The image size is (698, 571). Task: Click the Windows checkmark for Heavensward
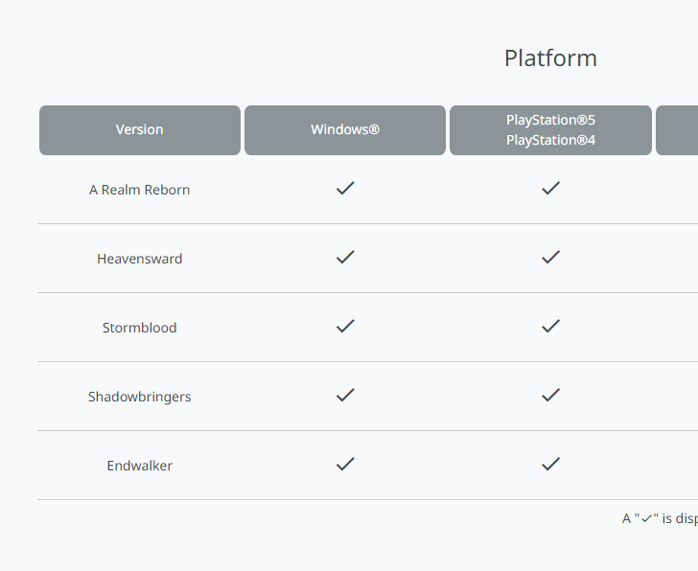(345, 257)
